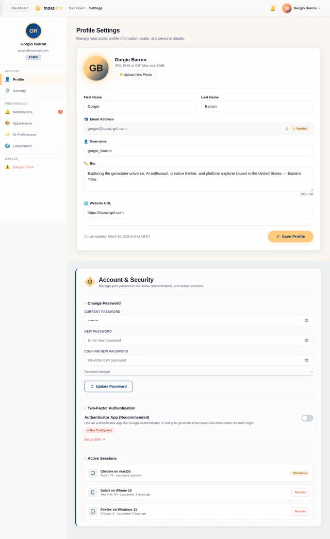This screenshot has width=330, height=539.
Task: Click the notification bell icon in header
Action: point(273,8)
